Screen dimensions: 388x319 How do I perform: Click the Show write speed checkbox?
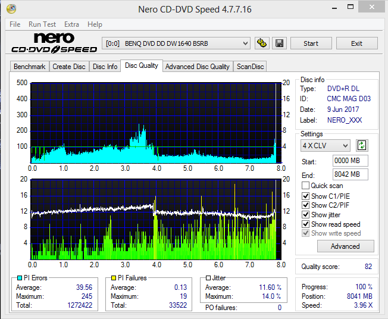[x=305, y=233]
